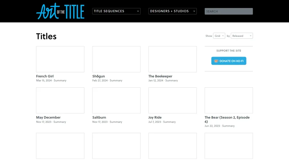Open the May December title link
289x160 pixels.
pos(48,117)
